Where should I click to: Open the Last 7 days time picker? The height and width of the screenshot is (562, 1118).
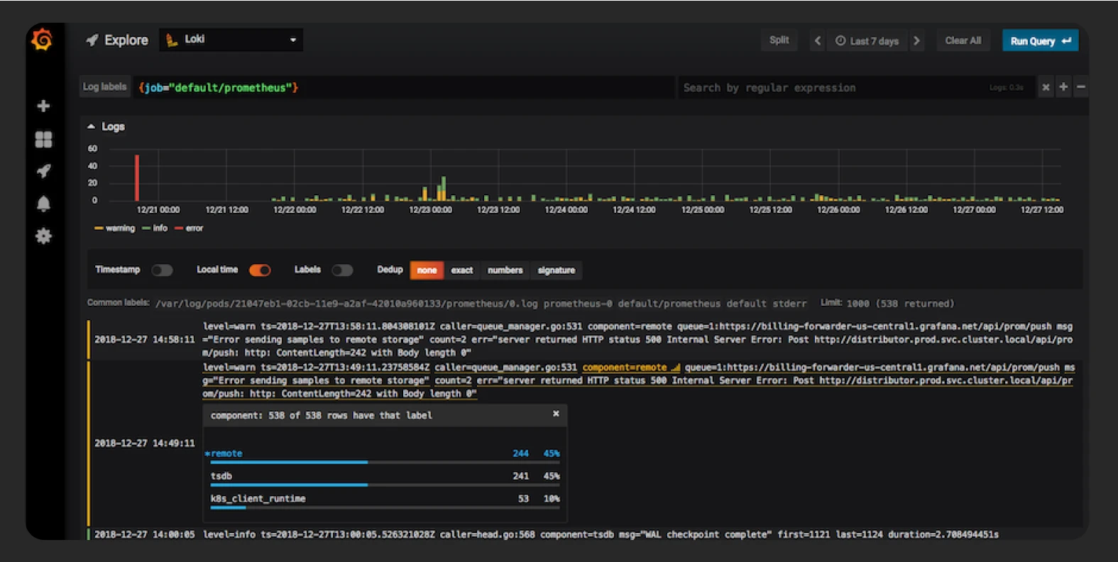pos(867,41)
